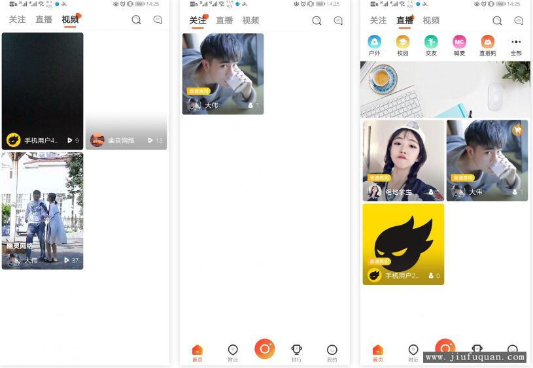The height and width of the screenshot is (368, 533).
Task: Tap 大伟 name on street couple video
Action: (x=31, y=260)
